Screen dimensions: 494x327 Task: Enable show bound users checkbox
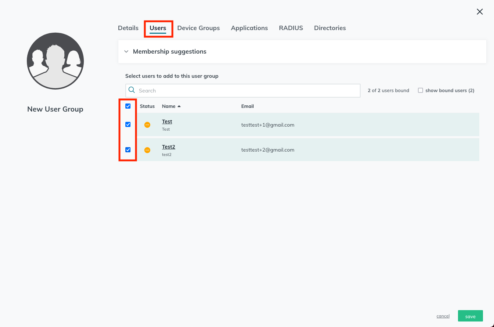click(420, 90)
